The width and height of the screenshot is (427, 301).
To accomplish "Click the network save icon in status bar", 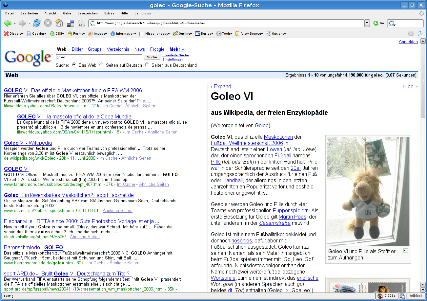I will pos(403,296).
